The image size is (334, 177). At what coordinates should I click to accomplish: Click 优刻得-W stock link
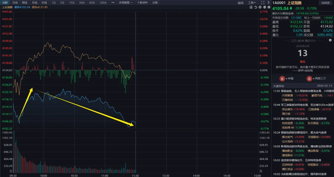(288, 128)
